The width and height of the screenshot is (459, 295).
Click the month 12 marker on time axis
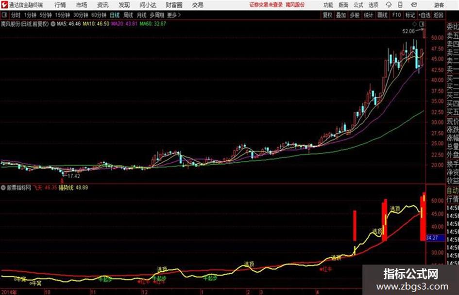pyautogui.click(x=145, y=292)
